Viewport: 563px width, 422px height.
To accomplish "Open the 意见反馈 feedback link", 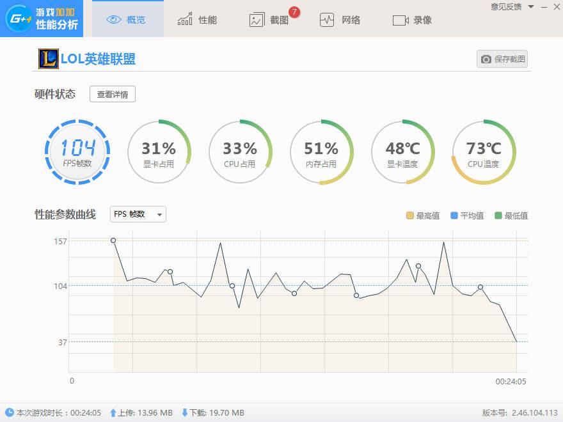I will pyautogui.click(x=506, y=7).
